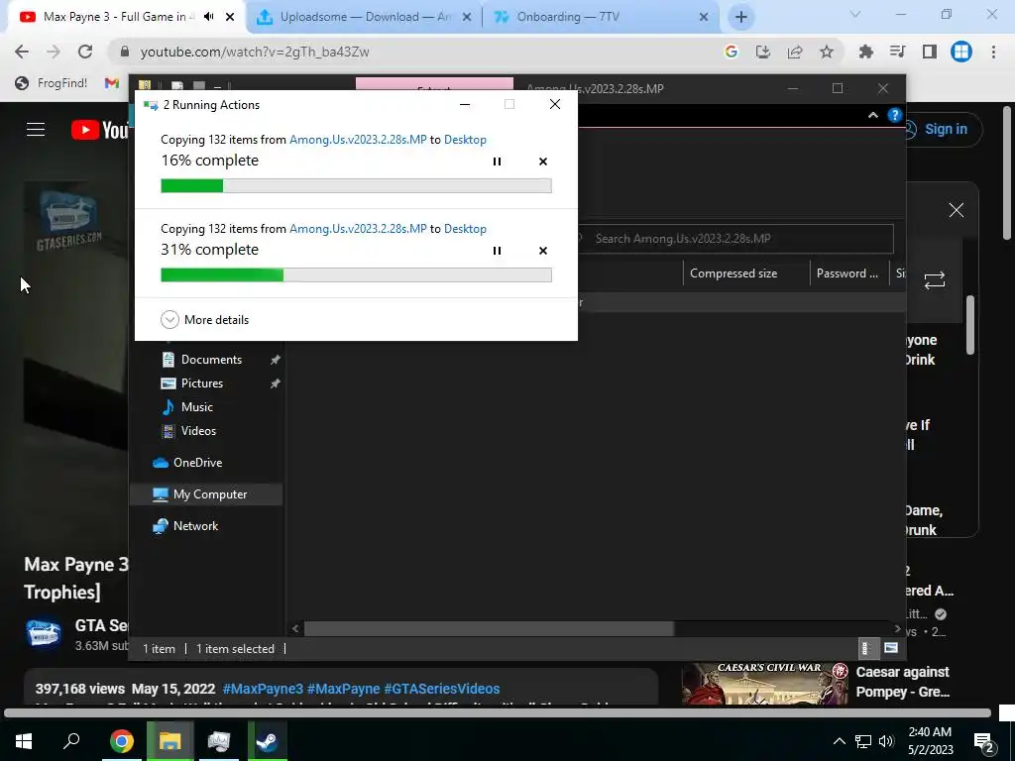Click the 31% progress bar
Screen dimensions: 1015x761
(x=356, y=275)
